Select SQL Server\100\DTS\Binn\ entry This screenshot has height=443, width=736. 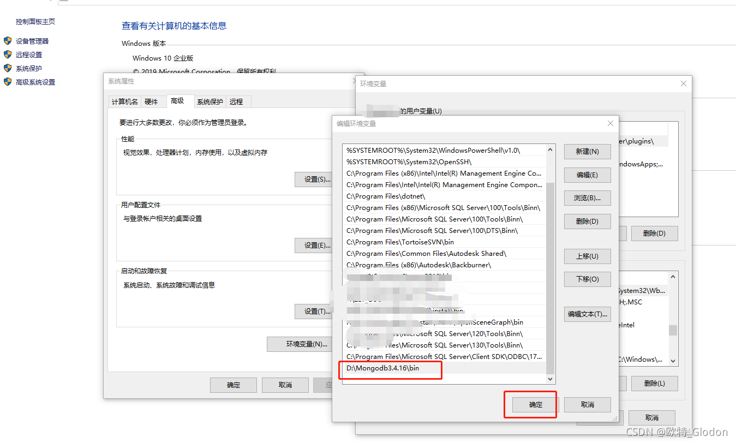[444, 231]
